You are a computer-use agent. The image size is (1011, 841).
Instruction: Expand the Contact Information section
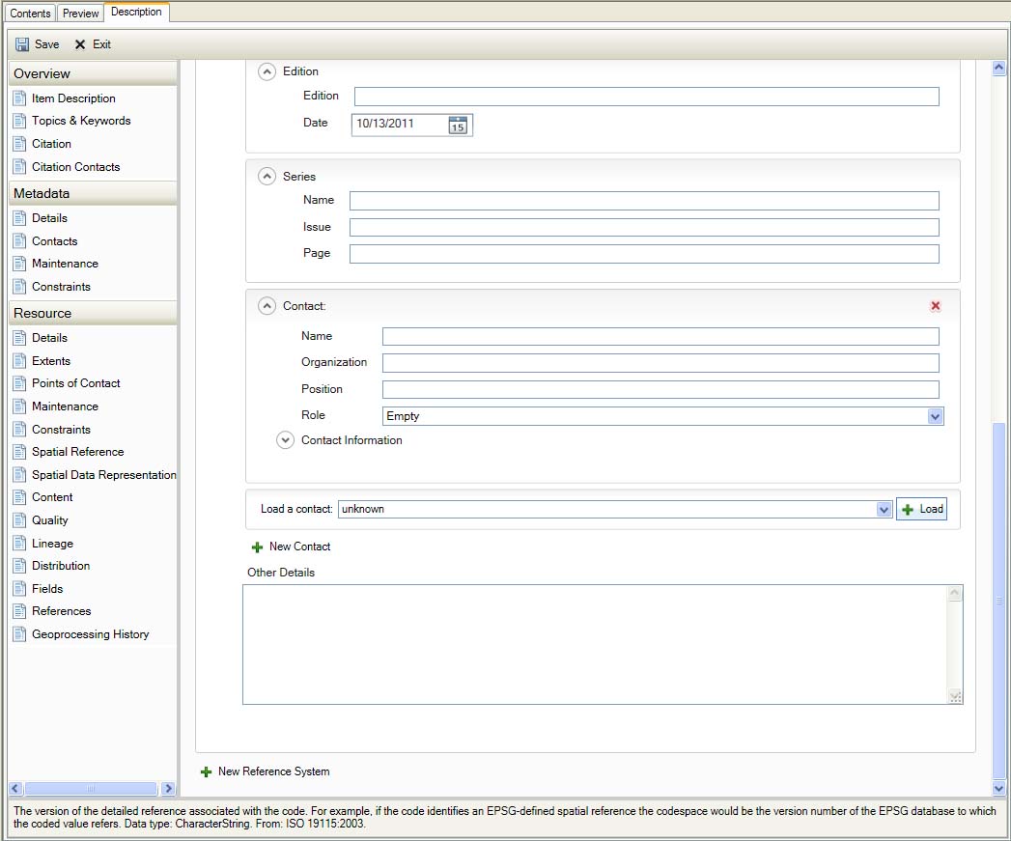[285, 440]
